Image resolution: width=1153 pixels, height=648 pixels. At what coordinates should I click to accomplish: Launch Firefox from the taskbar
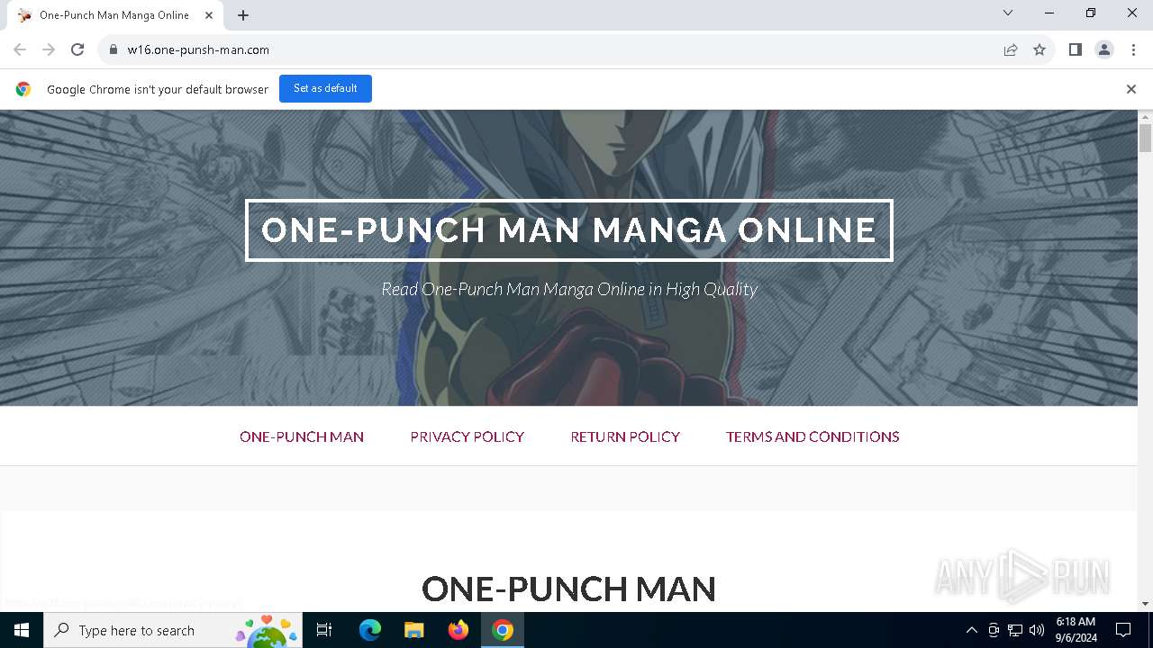click(458, 630)
